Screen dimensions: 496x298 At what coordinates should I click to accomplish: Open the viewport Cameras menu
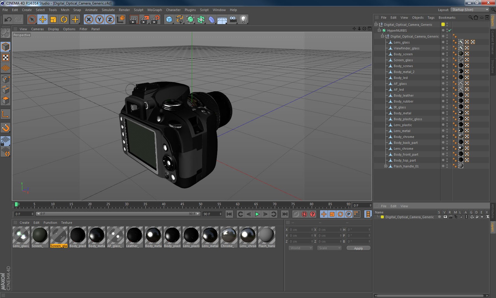(37, 29)
